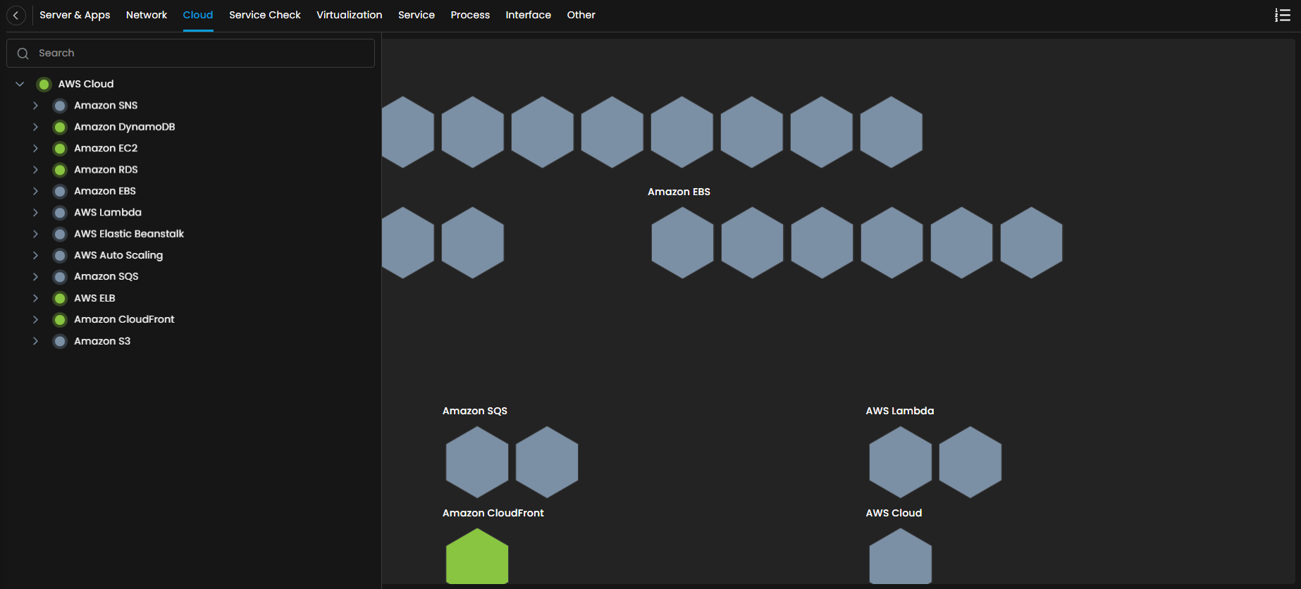Click the AWS Auto Scaling status circle
Viewport: 1301px width, 589px height.
[x=60, y=256]
